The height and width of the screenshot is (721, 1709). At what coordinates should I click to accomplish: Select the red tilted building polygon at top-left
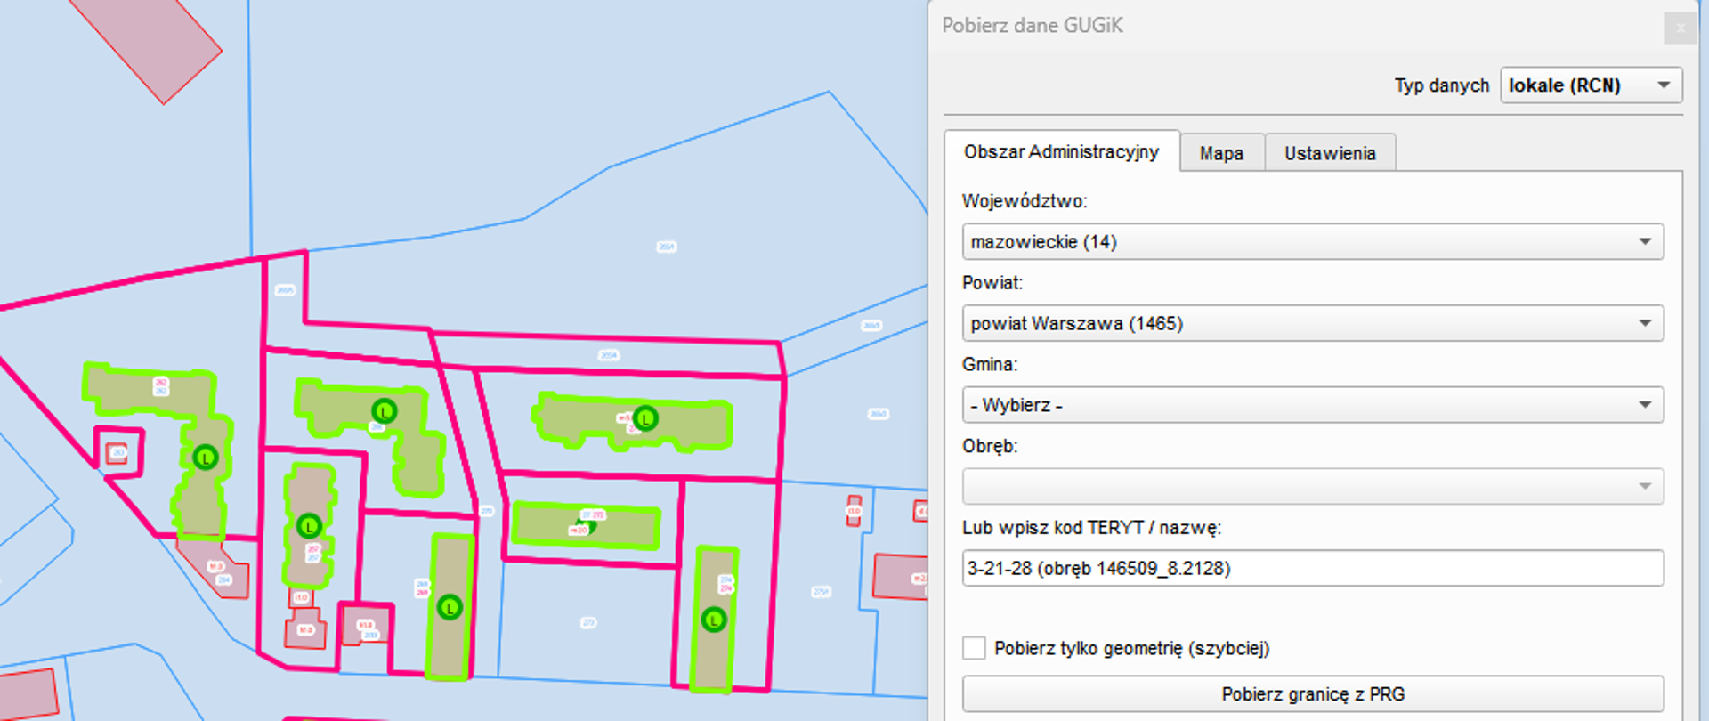pos(151,45)
